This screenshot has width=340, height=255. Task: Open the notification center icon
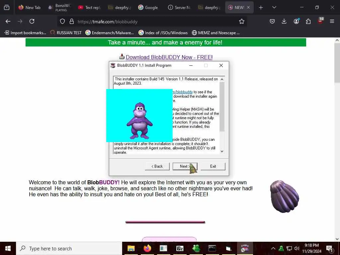pos(330,248)
